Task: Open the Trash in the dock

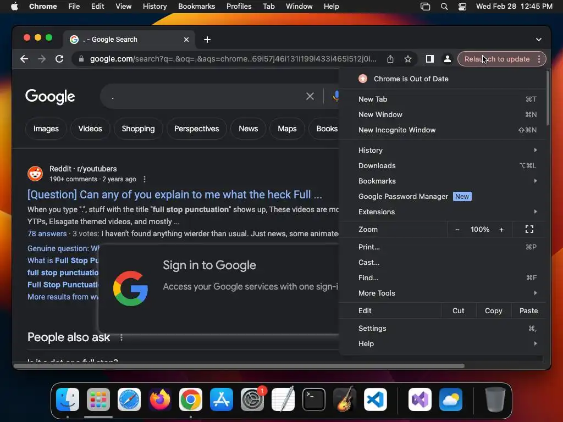Action: pyautogui.click(x=495, y=399)
